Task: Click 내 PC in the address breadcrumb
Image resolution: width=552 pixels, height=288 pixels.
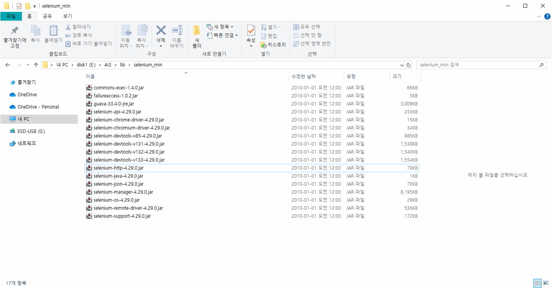Action: (x=62, y=65)
